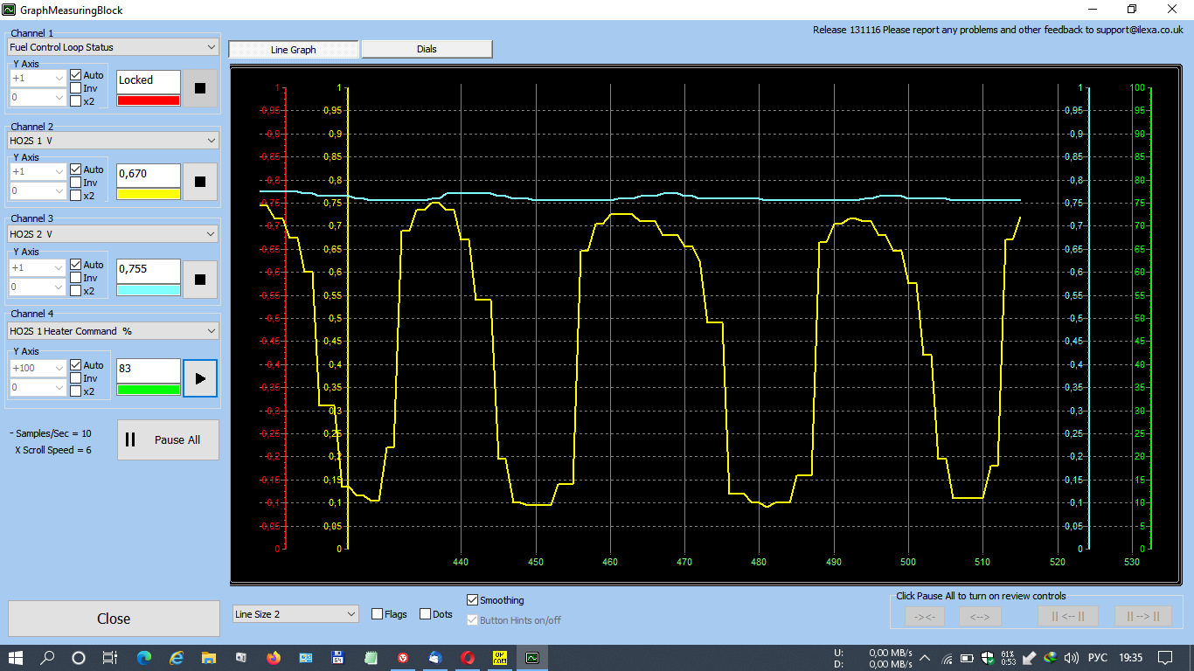Click Channel 1 value field showing Locked
Image resolution: width=1194 pixels, height=671 pixels.
[149, 82]
